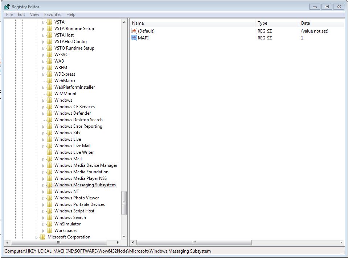Select the MAPI value name

(x=143, y=38)
